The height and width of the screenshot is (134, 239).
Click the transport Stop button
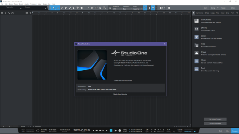[111, 130]
